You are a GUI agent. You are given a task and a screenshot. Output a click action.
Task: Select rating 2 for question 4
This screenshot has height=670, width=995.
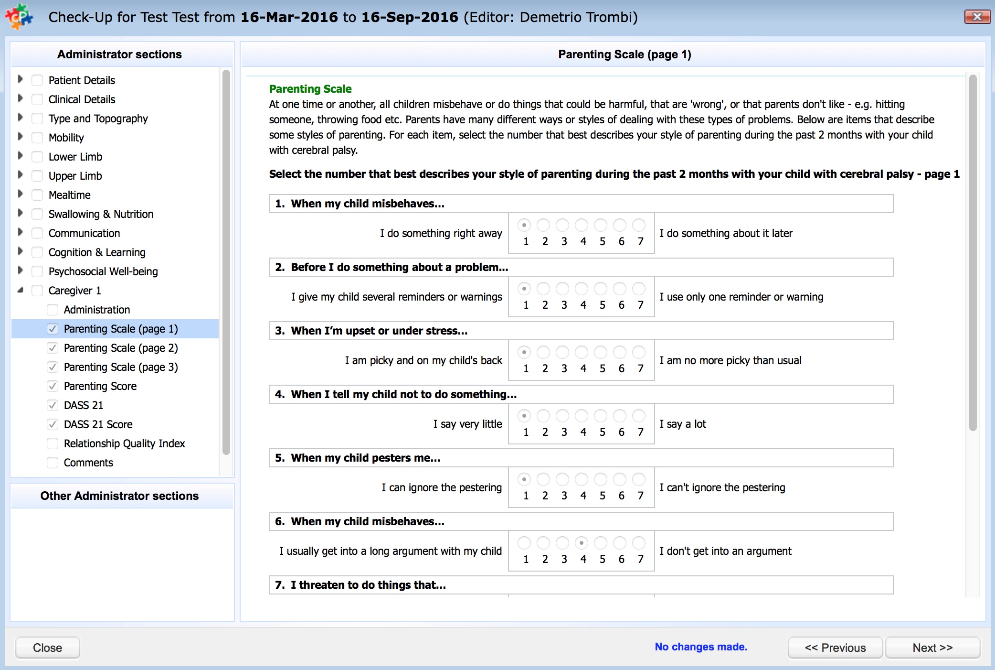543,415
